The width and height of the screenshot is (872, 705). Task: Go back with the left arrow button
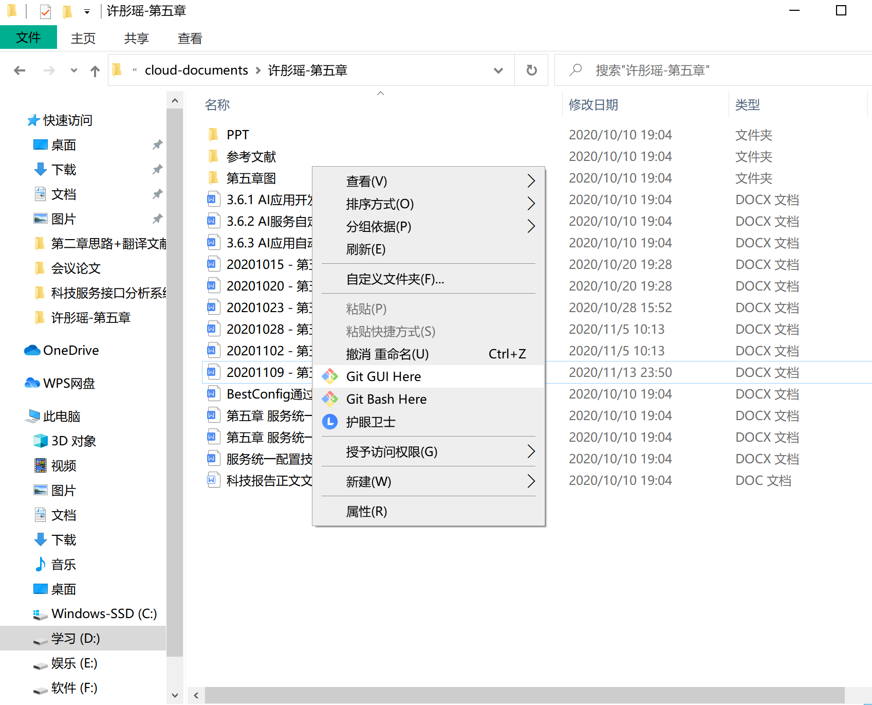[x=20, y=70]
